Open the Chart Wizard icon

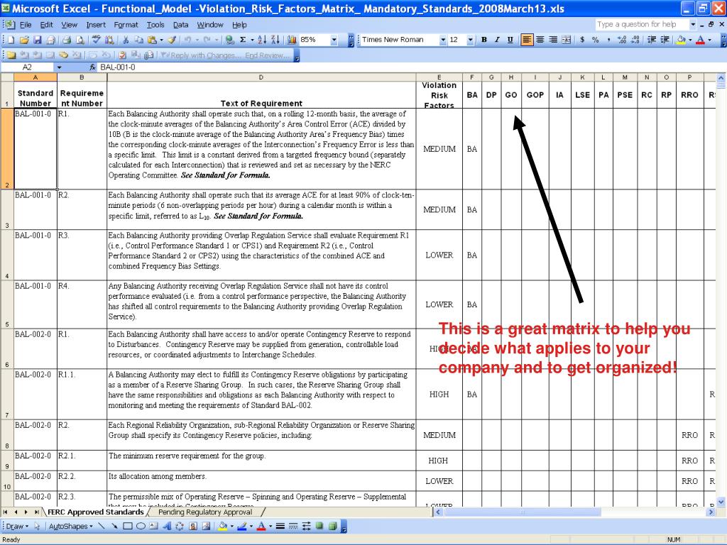click(x=292, y=40)
